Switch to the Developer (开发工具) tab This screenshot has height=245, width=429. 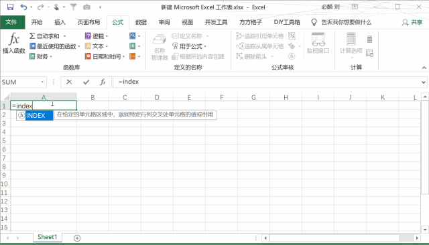click(x=216, y=22)
